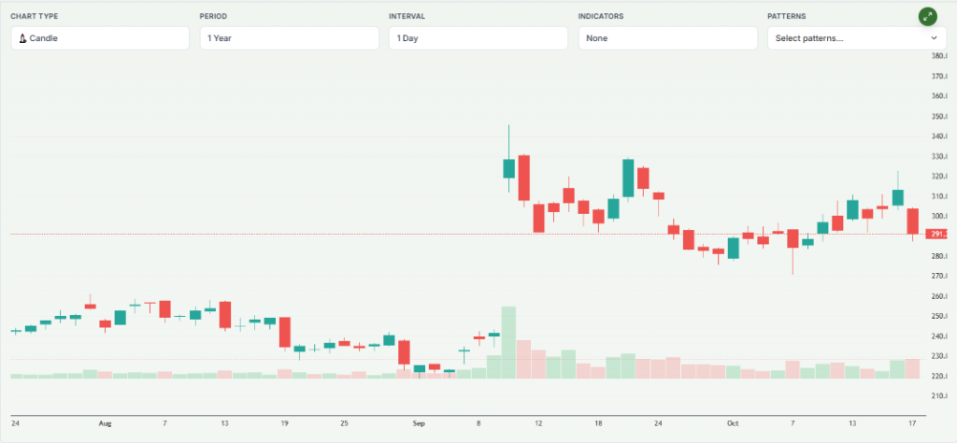Click the last red candle at the right edge

(x=913, y=222)
